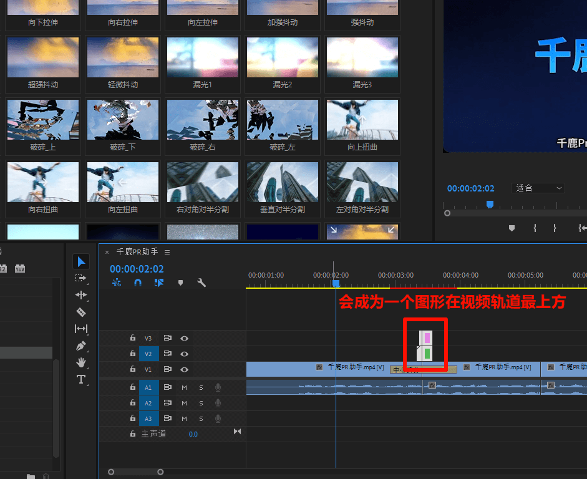
Task: Toggle snapping with the magnet icon
Action: [x=138, y=283]
